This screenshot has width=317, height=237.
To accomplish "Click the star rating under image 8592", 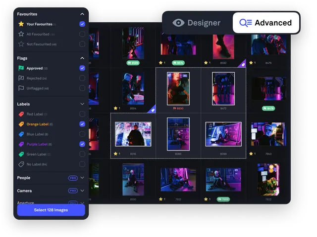I will (x=207, y=63).
